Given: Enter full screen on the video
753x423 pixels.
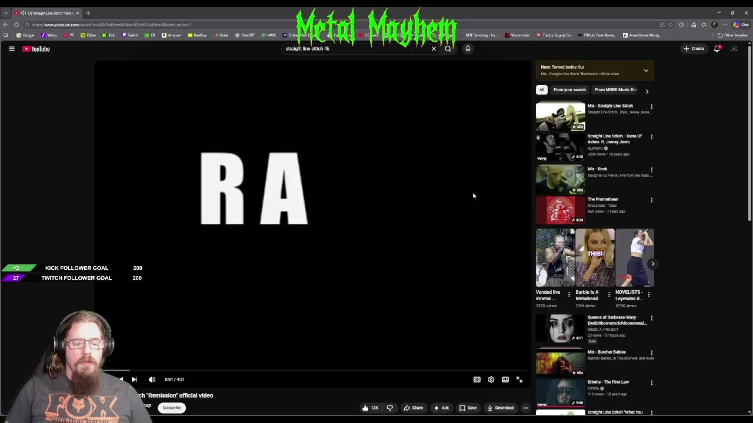Looking at the screenshot, I should coord(519,380).
